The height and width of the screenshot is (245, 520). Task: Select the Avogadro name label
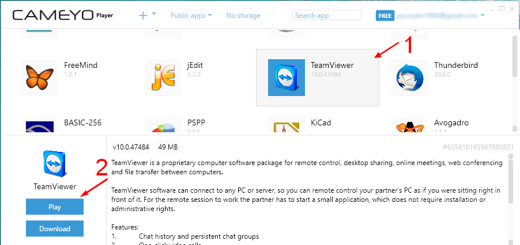(451, 122)
